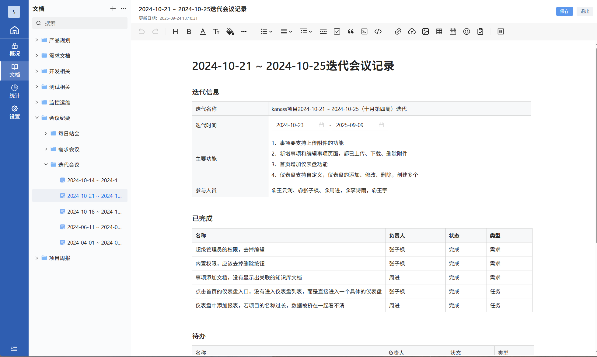597x357 pixels.
Task: Click the 保存 button
Action: click(564, 11)
